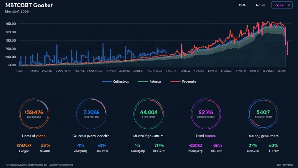
Task: Click the footer text link at bottom left
Action: [39, 165]
